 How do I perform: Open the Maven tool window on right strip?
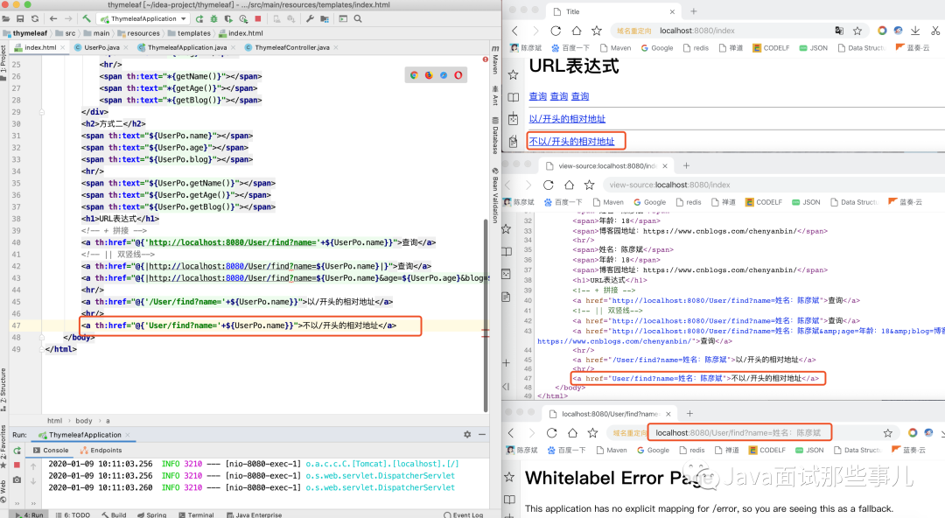click(495, 60)
